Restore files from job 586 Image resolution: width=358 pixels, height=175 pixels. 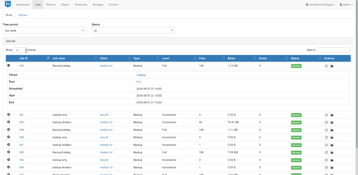pos(332,152)
